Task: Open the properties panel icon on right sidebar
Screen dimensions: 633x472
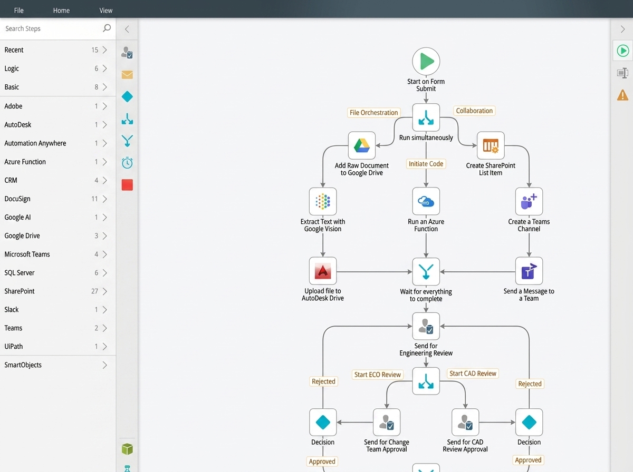Action: pos(622,73)
